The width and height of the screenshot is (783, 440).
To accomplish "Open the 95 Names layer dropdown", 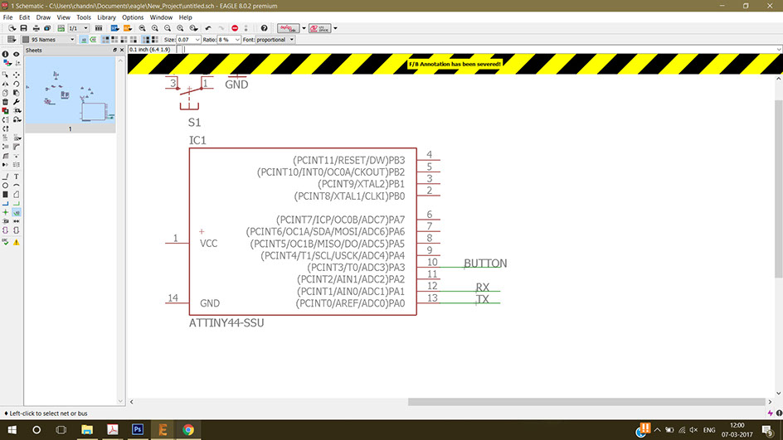I will point(48,40).
